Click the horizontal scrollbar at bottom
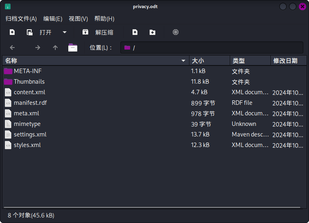The image size is (309, 223). [152, 207]
